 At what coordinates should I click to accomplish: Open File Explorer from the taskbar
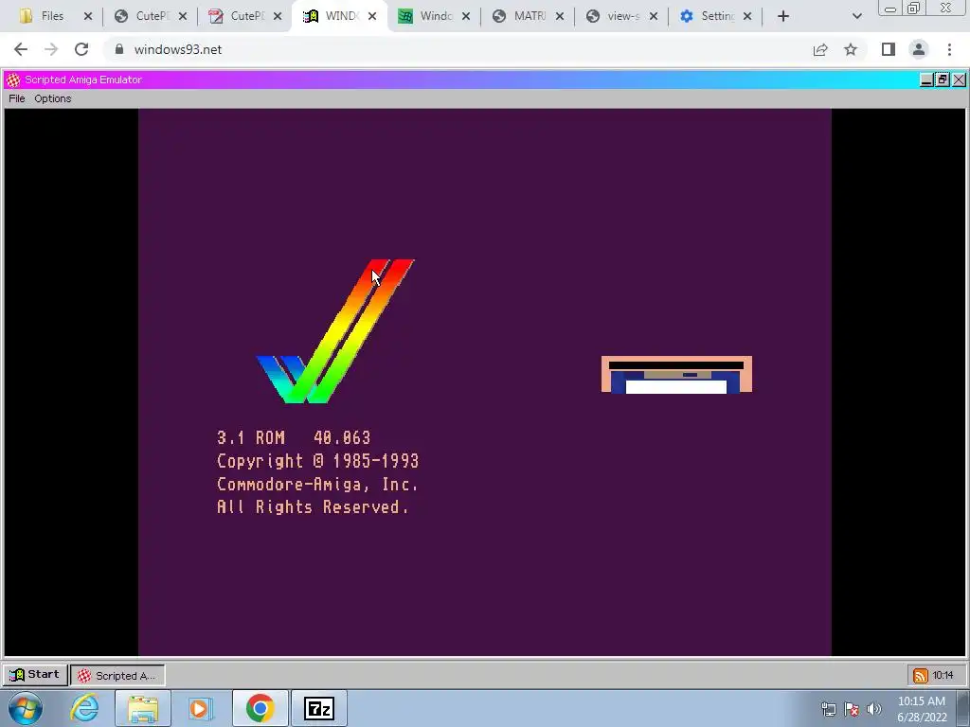click(x=143, y=708)
